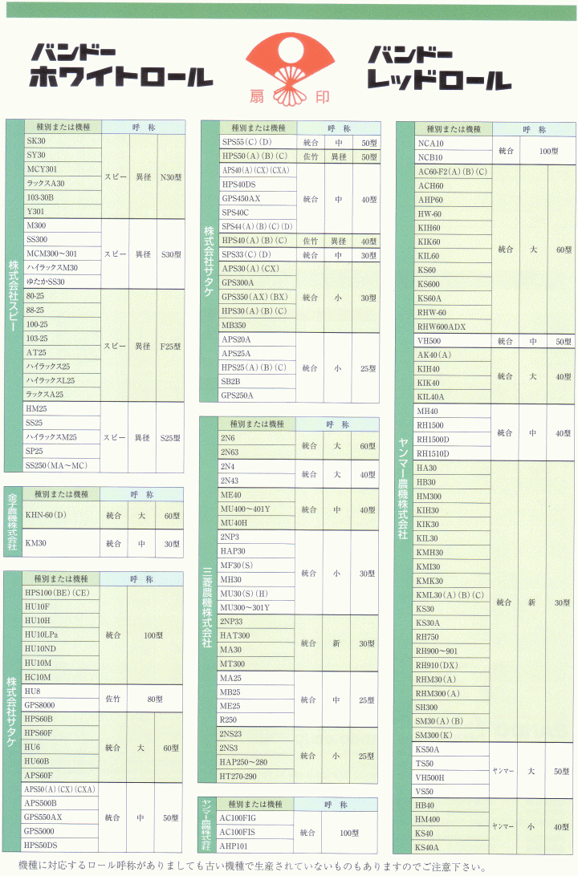Select the HAP250～280 row
Image resolution: width=578 pixels, height=876 pixels.
pyautogui.click(x=255, y=762)
